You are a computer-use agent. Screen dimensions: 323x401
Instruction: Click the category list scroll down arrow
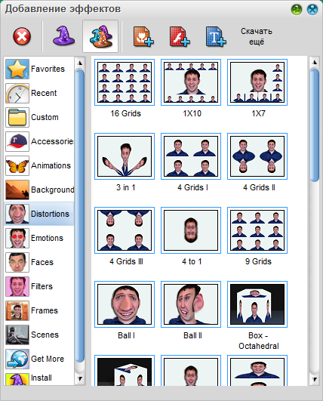[x=80, y=379]
